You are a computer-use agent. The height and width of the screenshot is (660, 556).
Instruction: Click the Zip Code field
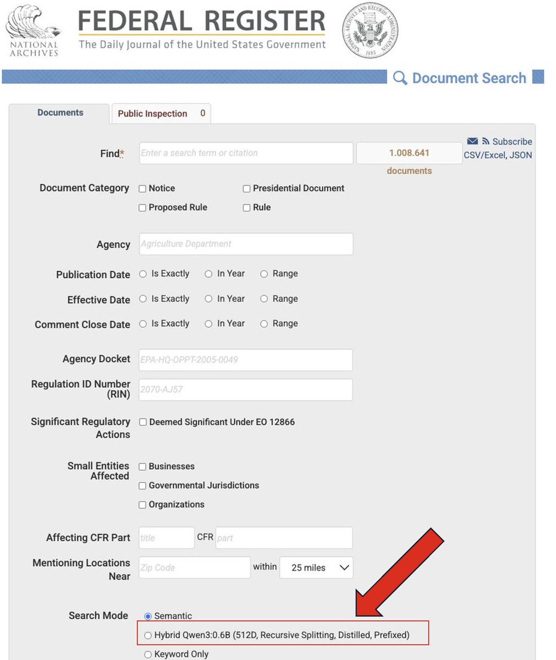point(195,568)
